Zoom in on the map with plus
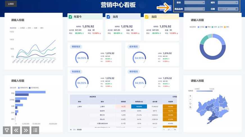245x137 pixels. (x=190, y=96)
